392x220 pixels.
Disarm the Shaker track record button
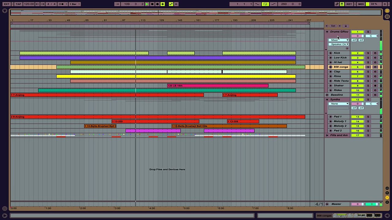tap(375, 86)
